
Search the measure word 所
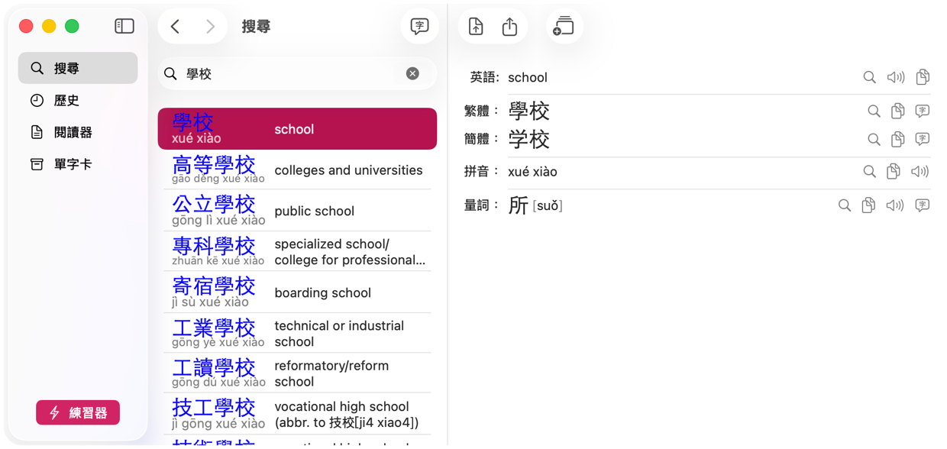point(844,205)
